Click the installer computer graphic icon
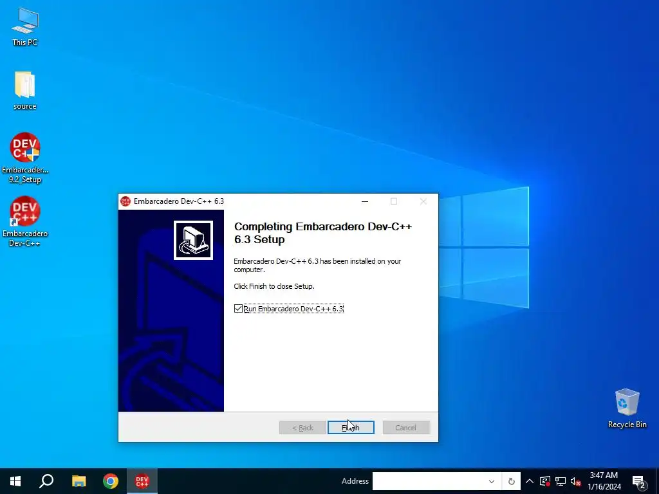 coord(193,241)
